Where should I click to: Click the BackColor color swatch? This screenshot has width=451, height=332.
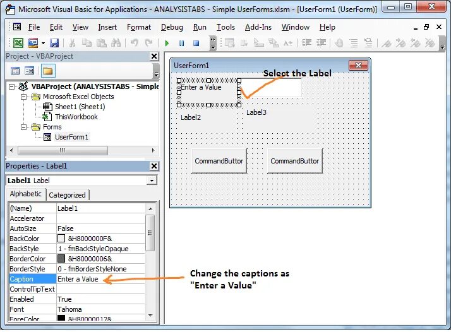(61, 239)
